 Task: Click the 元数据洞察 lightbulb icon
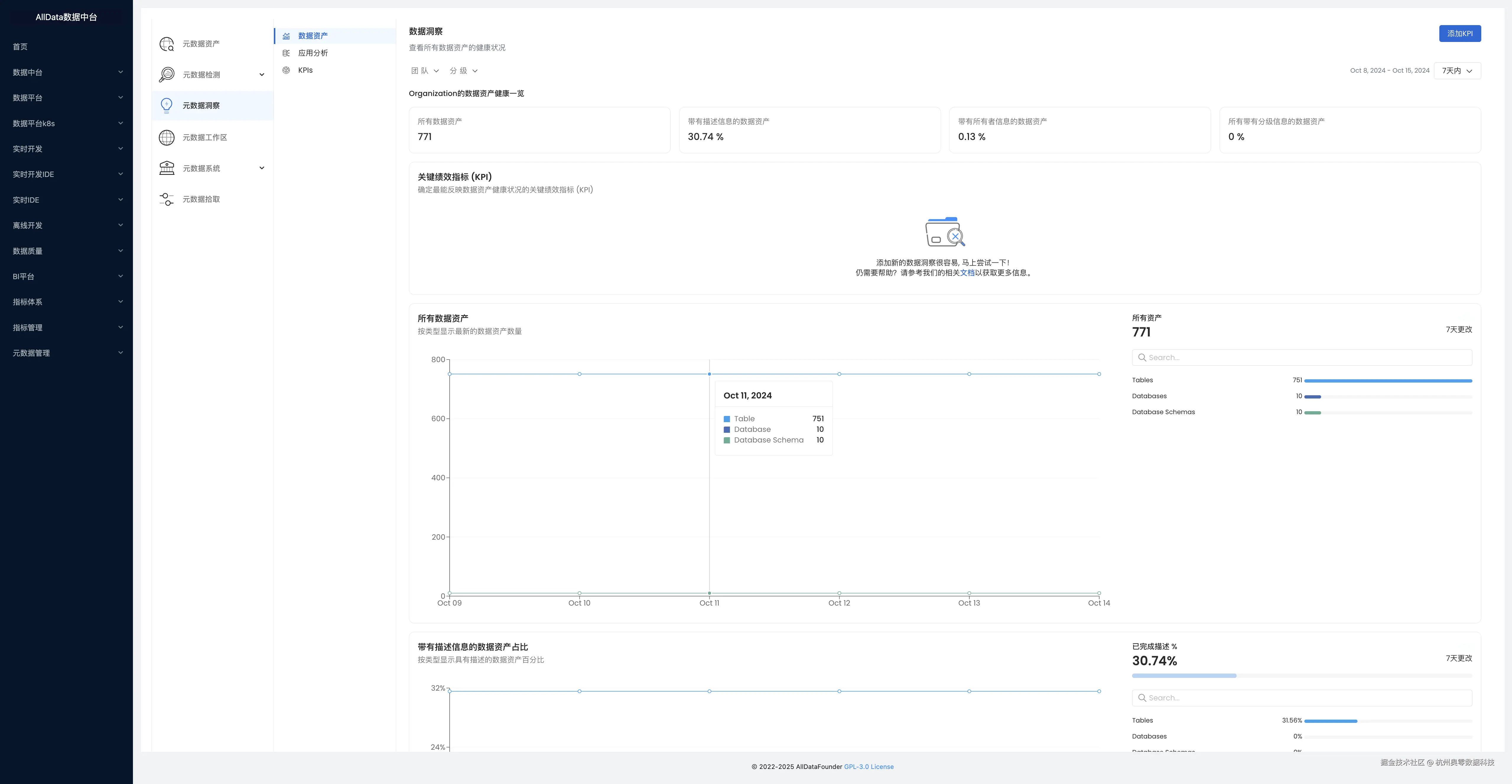pos(167,106)
